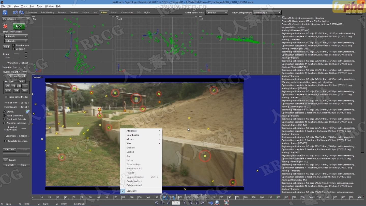Click the Msg button at top right
Image resolution: width=366 pixels, height=206 pixels.
(x=348, y=12)
